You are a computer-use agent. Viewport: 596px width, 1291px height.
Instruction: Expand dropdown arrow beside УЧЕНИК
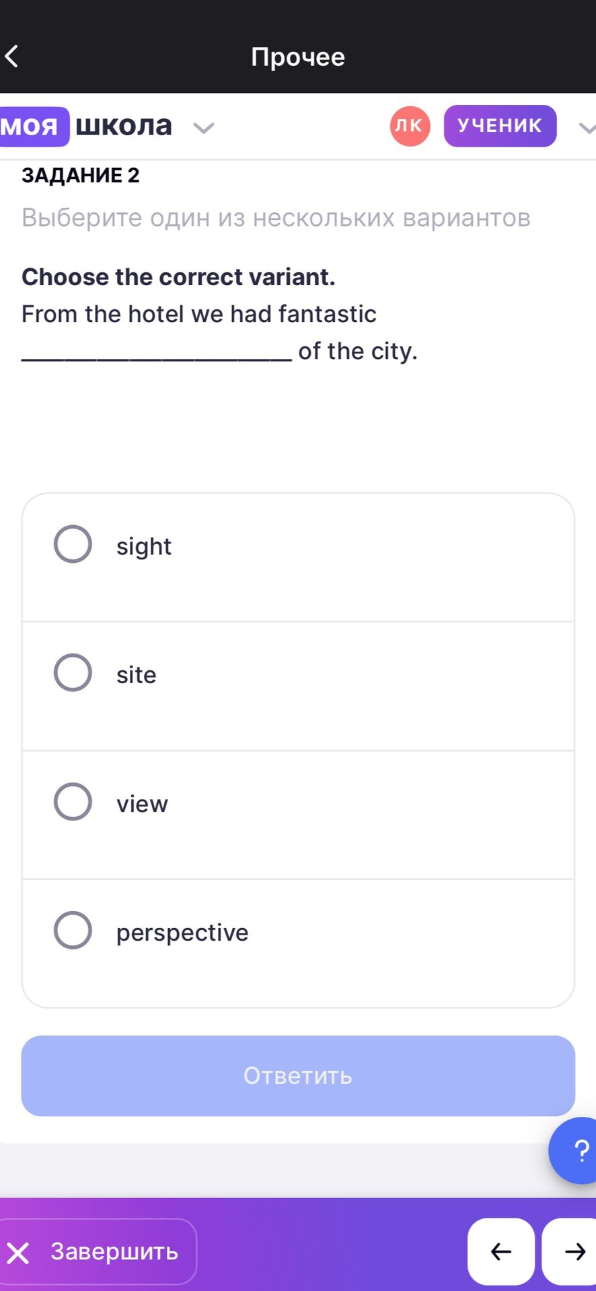[587, 127]
